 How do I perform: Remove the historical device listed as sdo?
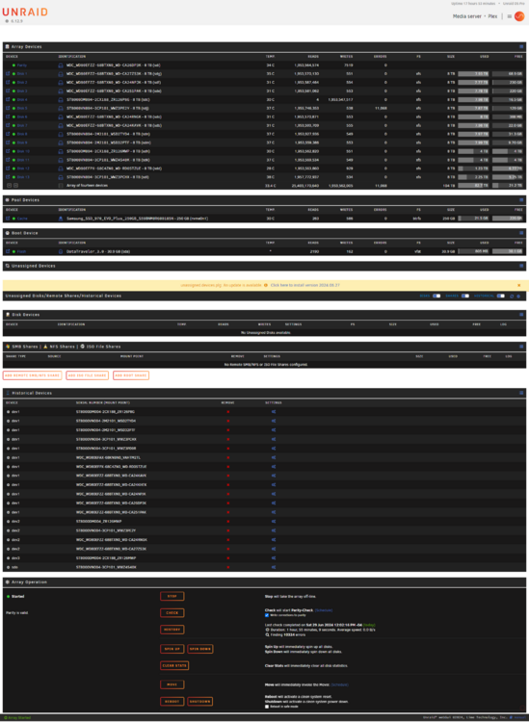(228, 567)
